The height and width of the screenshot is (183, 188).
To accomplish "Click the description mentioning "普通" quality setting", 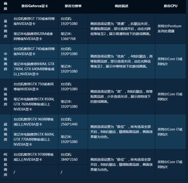I will 122,29.
